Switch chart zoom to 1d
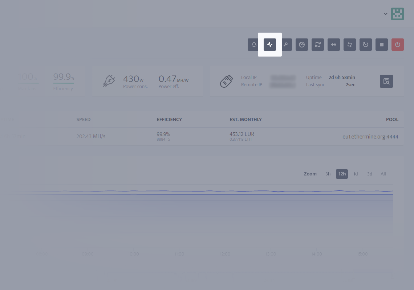The width and height of the screenshot is (414, 290). (356, 174)
